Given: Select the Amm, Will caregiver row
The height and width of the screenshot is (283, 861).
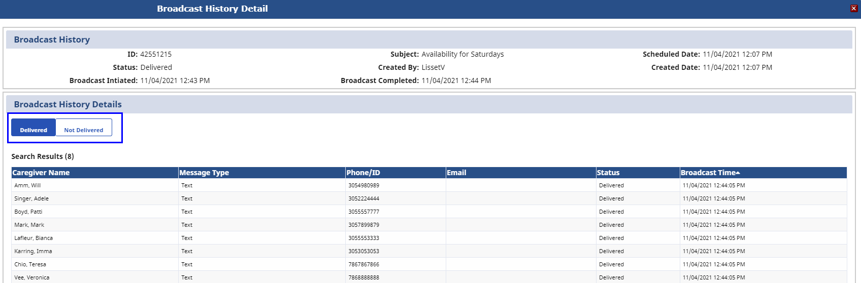Looking at the screenshot, I should pos(27,185).
